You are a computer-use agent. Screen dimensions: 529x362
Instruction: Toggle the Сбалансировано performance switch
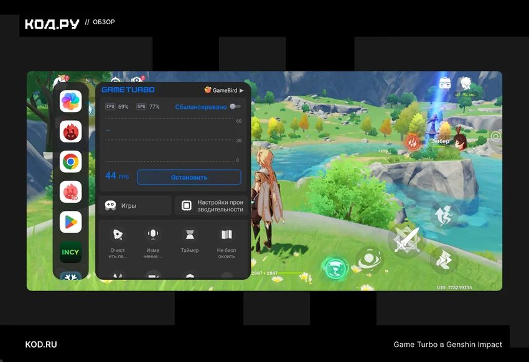coord(235,106)
